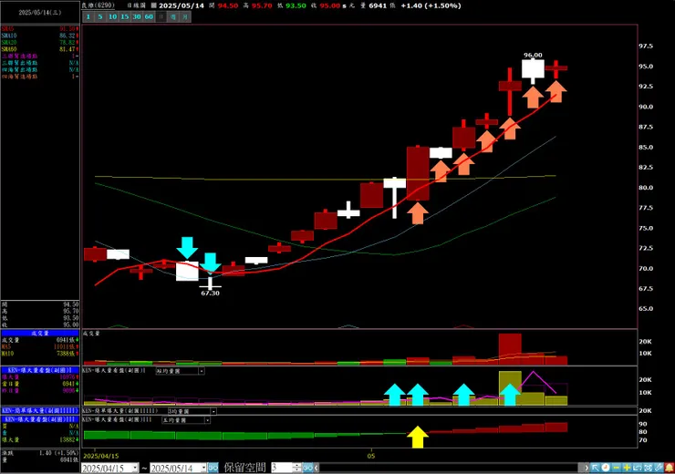The height and width of the screenshot is (474, 675).
Task: Select the arrow cursor tool icon
Action: tap(595, 468)
